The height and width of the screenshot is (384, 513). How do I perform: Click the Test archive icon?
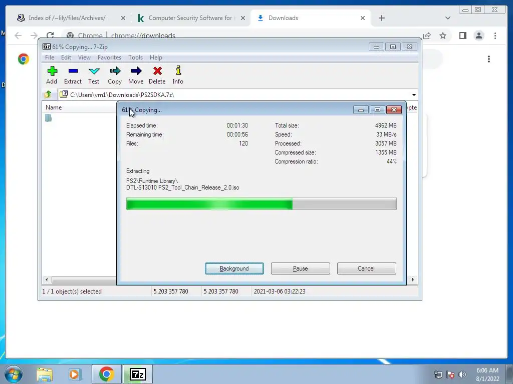pyautogui.click(x=94, y=75)
